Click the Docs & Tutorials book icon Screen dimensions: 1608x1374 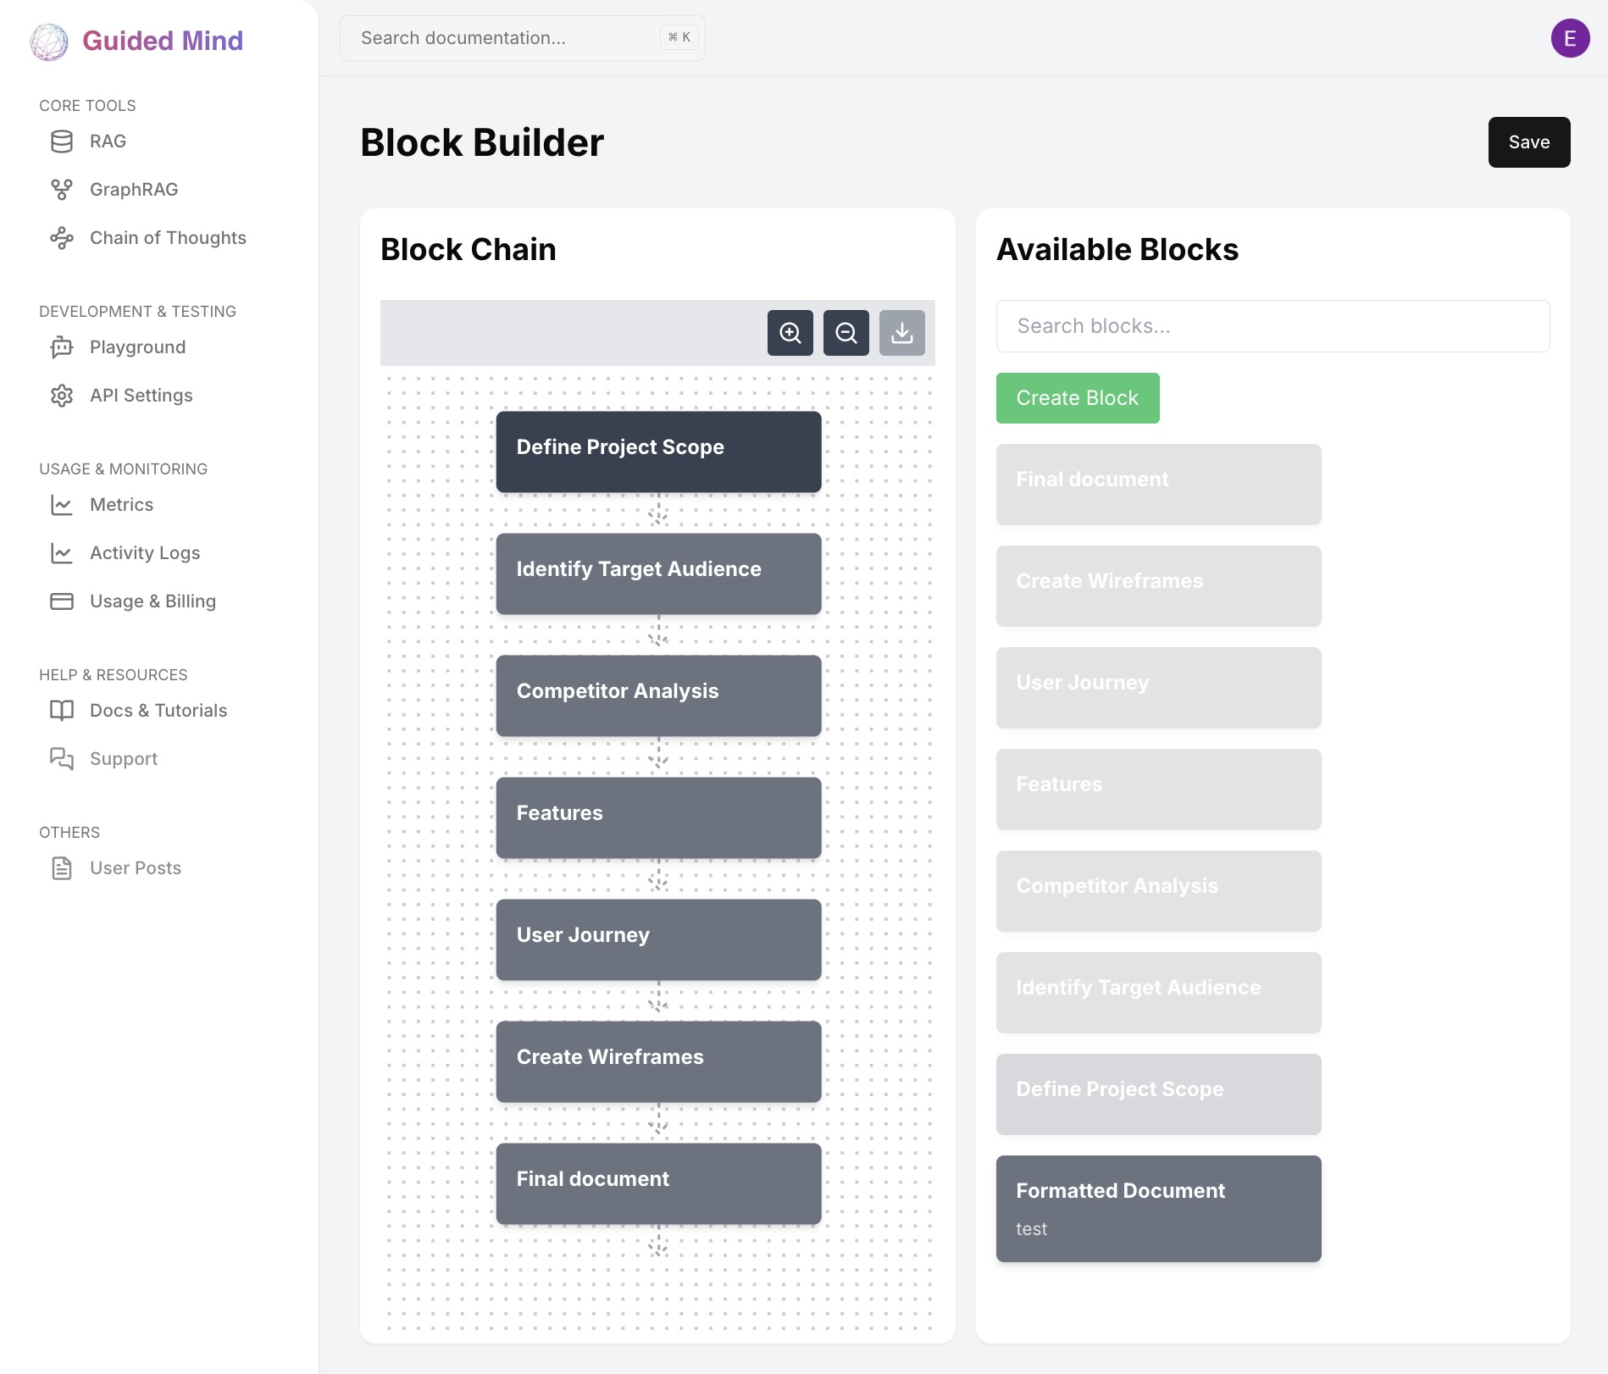click(x=62, y=711)
